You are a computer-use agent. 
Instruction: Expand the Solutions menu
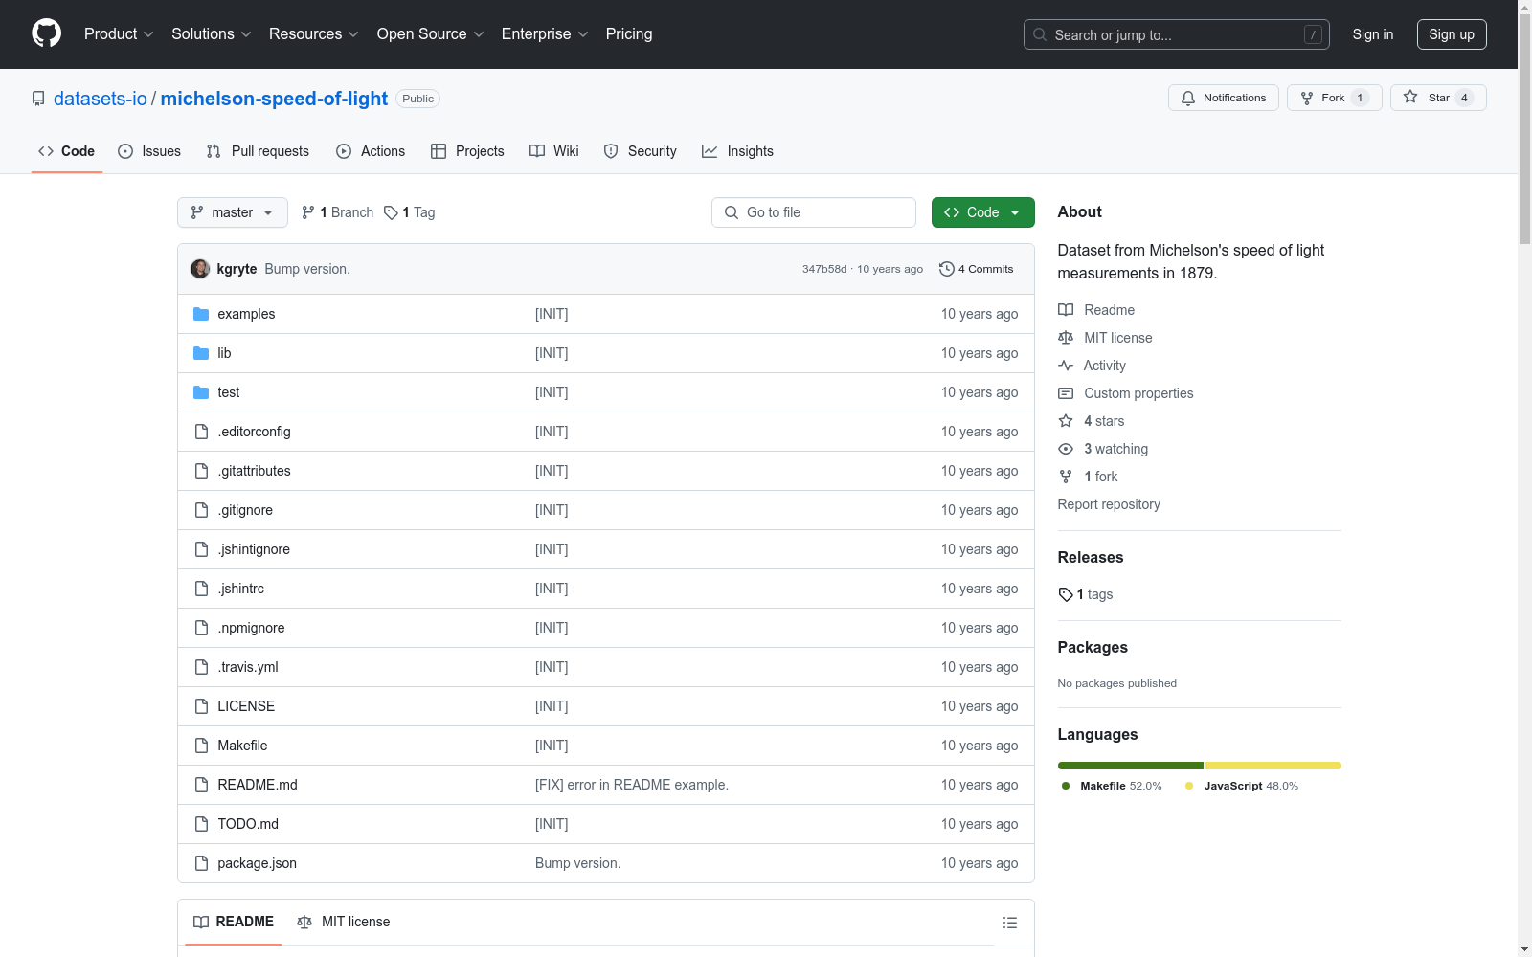coord(212,34)
